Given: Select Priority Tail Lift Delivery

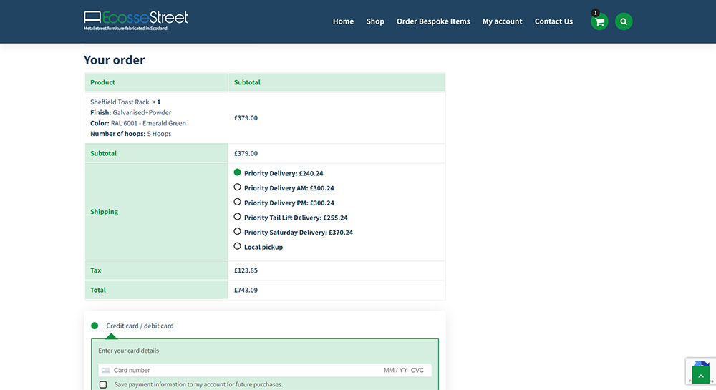Looking at the screenshot, I should pyautogui.click(x=237, y=217).
